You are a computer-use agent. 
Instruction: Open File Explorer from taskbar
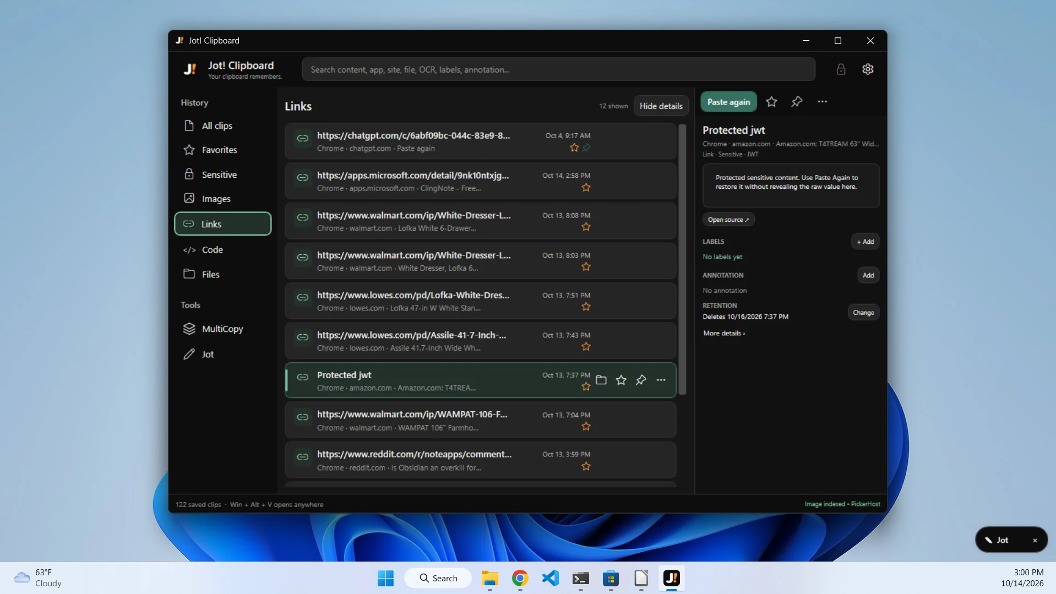point(489,578)
